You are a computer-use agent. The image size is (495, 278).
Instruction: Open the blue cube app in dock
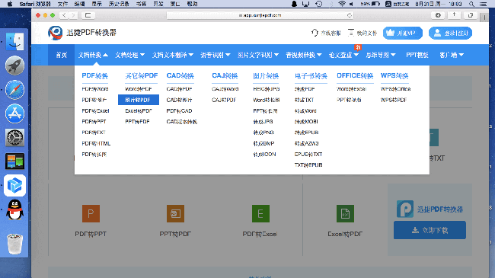[x=14, y=185]
